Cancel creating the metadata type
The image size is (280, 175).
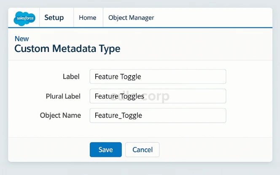tap(143, 150)
